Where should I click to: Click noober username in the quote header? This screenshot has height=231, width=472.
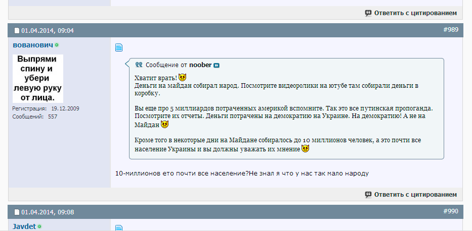(x=200, y=65)
